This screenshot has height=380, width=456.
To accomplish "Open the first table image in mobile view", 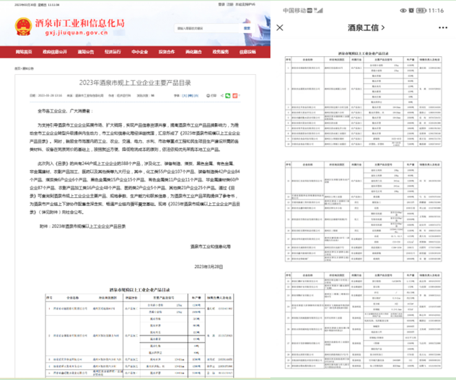I will click(364, 99).
